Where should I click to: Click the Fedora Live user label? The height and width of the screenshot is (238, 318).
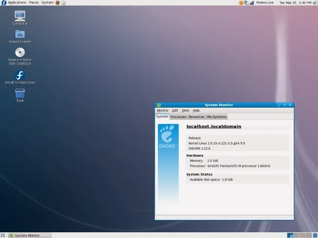tap(265, 3)
